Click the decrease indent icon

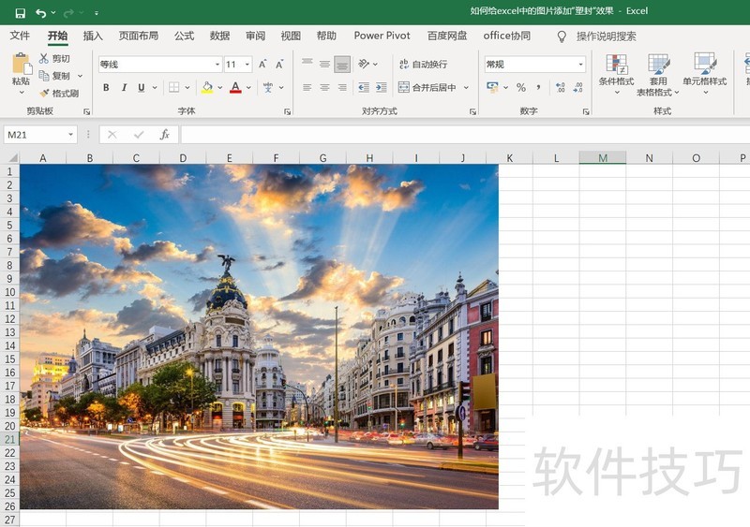click(364, 87)
